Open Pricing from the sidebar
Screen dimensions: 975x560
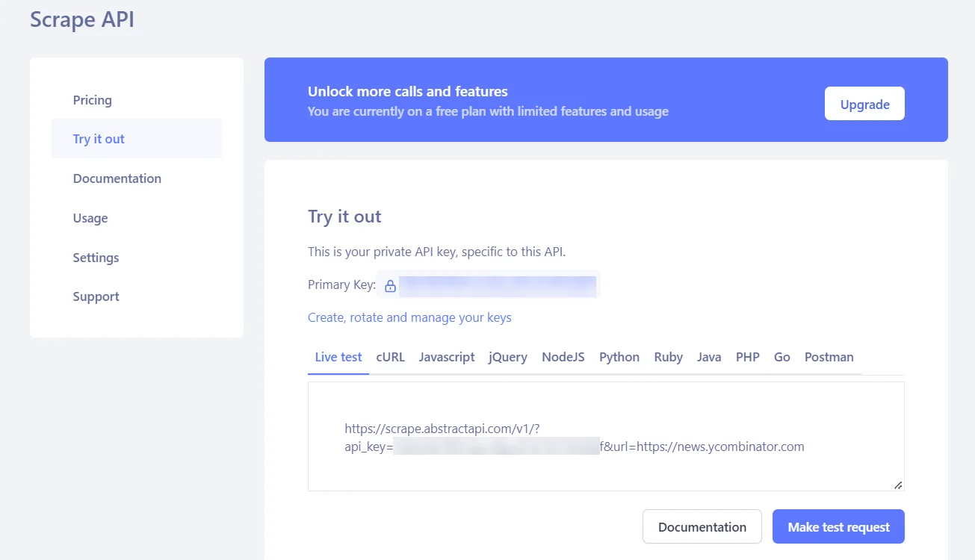pos(92,99)
